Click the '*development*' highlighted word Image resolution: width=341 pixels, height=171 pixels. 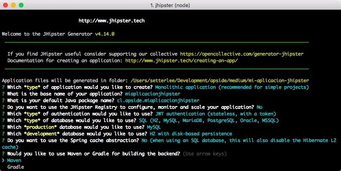tap(43, 134)
